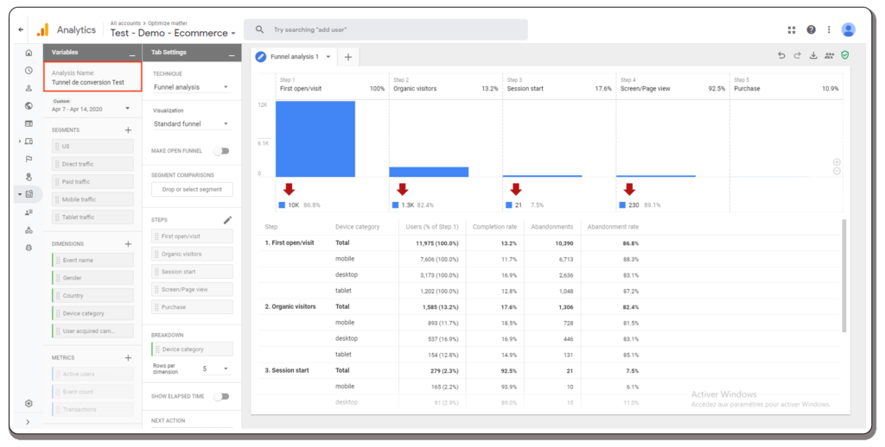Click the Transactions metric
The image size is (885, 447).
point(92,410)
